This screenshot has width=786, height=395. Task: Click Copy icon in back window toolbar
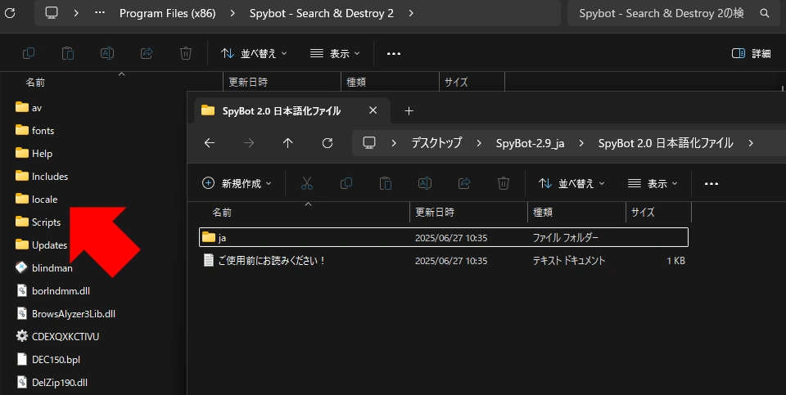29,53
